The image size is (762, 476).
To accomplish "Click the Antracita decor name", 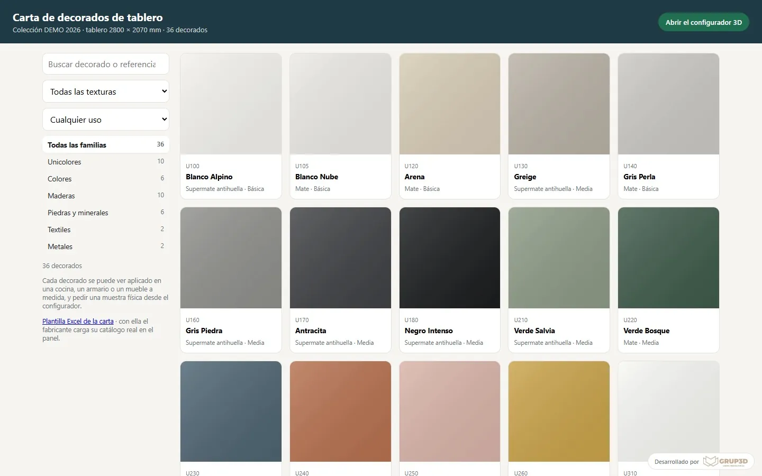I will coord(311,331).
